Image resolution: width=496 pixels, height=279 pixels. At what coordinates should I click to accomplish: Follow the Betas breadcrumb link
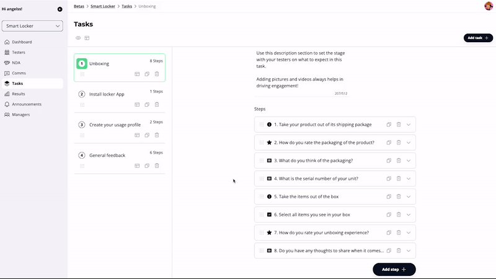79,6
